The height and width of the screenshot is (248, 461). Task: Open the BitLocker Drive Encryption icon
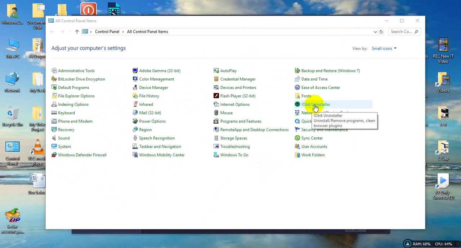pyautogui.click(x=54, y=79)
